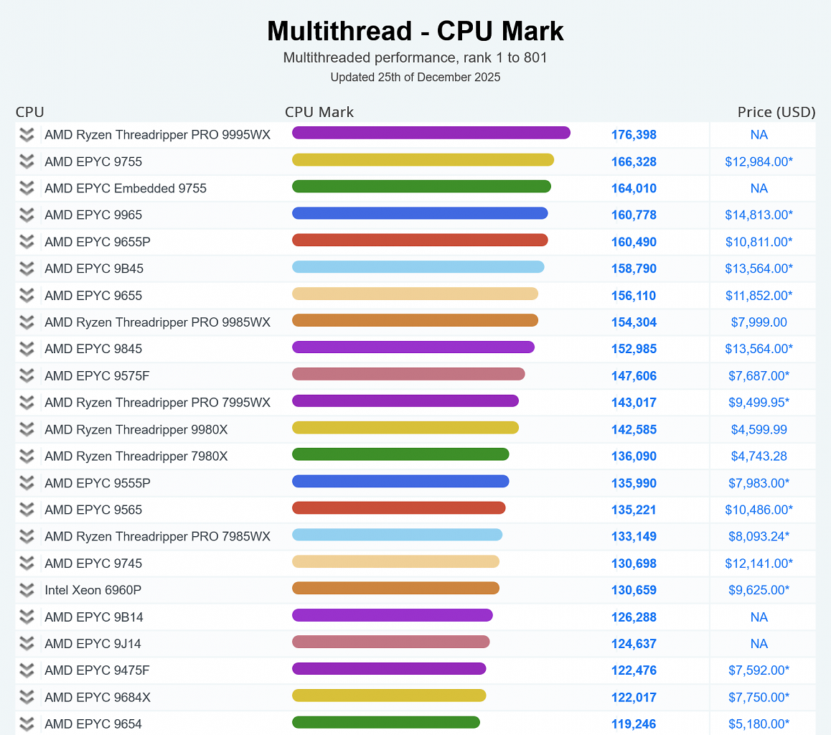Expand details for AMD Ryzen Threadripper PRO 9995WX
Screen dimensions: 831x735
(27, 135)
